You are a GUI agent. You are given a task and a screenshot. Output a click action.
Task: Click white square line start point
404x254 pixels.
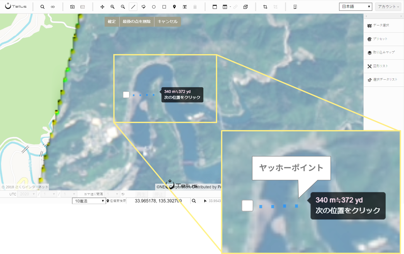click(x=126, y=95)
